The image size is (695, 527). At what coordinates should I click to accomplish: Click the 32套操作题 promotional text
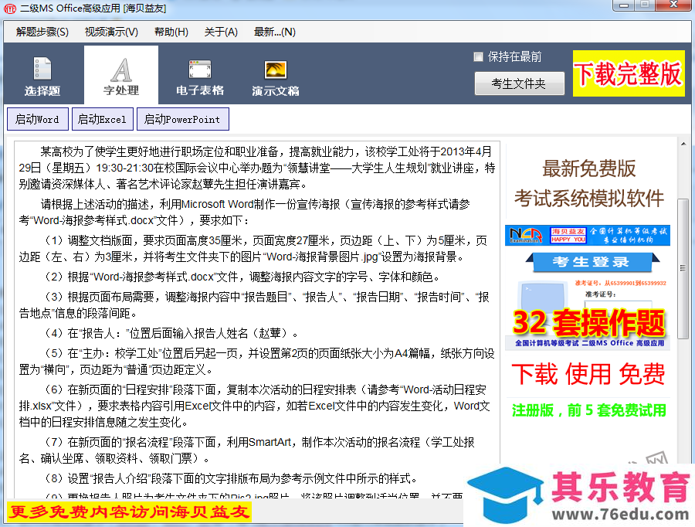(x=588, y=322)
